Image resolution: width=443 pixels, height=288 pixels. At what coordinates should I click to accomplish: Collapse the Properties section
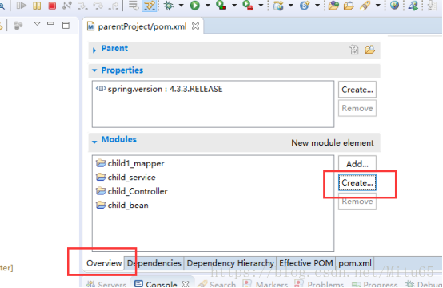tap(94, 70)
